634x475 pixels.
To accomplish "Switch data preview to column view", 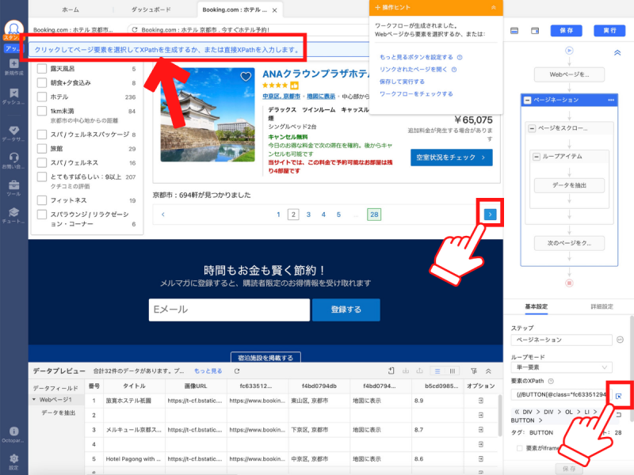I will coord(452,370).
